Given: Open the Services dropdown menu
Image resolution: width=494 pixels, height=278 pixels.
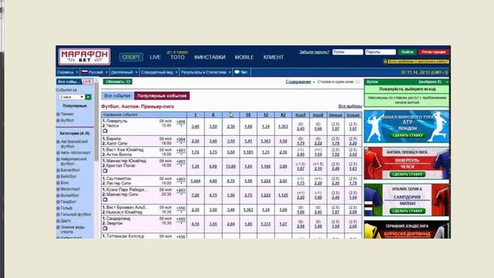Looking at the screenshot, I should 67,72.
